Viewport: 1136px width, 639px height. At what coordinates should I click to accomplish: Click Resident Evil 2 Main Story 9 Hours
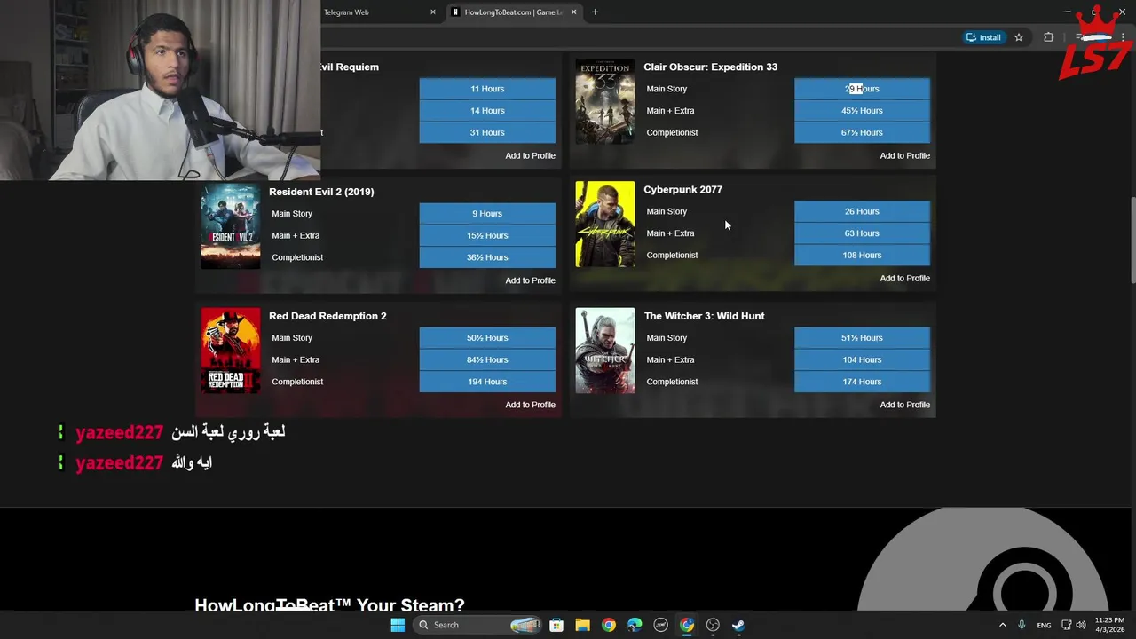[x=487, y=214]
